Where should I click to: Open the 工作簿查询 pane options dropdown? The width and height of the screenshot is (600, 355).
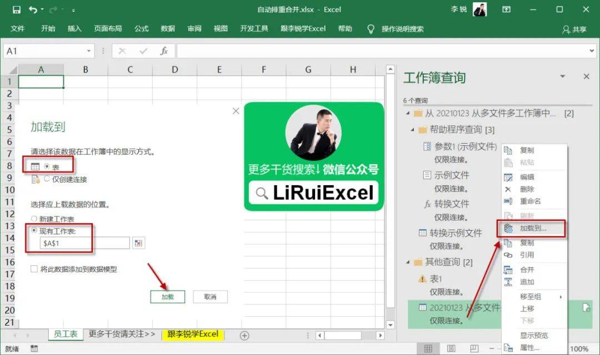(x=562, y=76)
